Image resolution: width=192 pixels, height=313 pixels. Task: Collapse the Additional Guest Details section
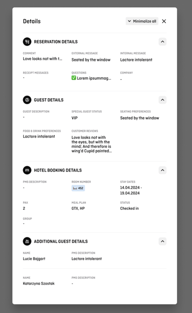[162, 241]
